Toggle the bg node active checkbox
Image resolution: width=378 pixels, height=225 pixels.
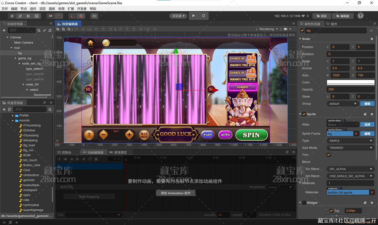pos(302,30)
